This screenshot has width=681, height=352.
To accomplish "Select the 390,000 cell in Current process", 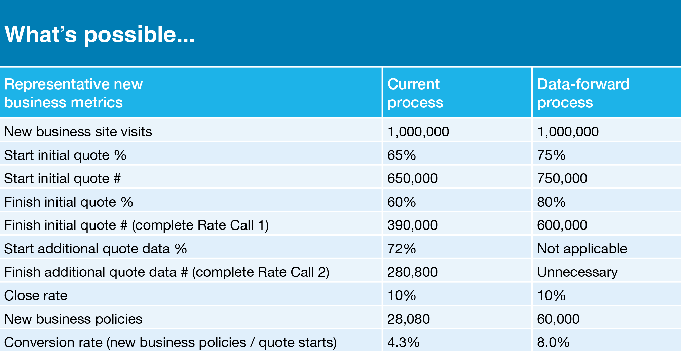I will [412, 225].
